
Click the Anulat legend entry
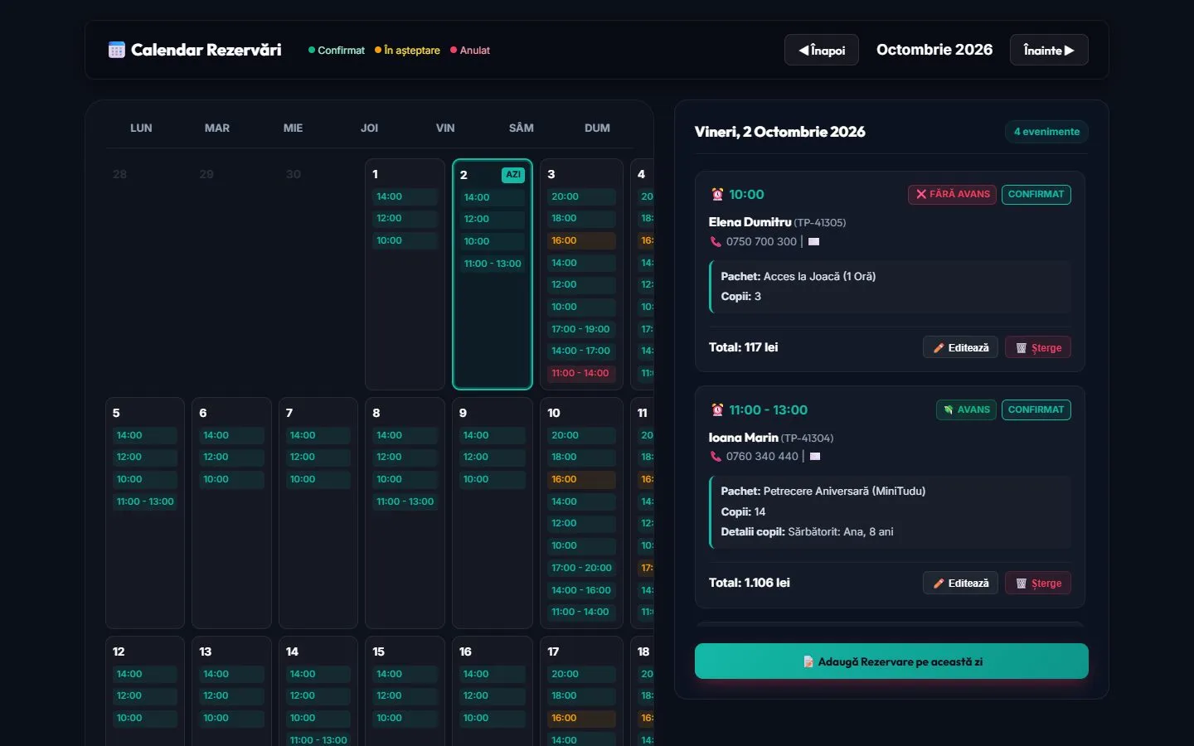coord(470,51)
